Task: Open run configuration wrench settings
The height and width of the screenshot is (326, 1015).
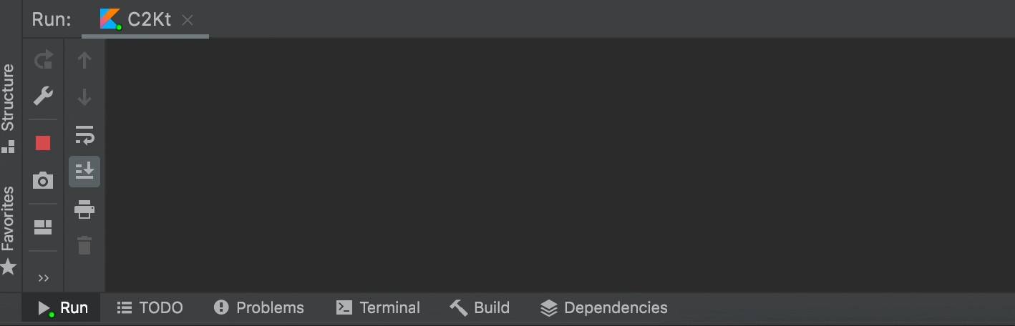Action: pyautogui.click(x=44, y=96)
